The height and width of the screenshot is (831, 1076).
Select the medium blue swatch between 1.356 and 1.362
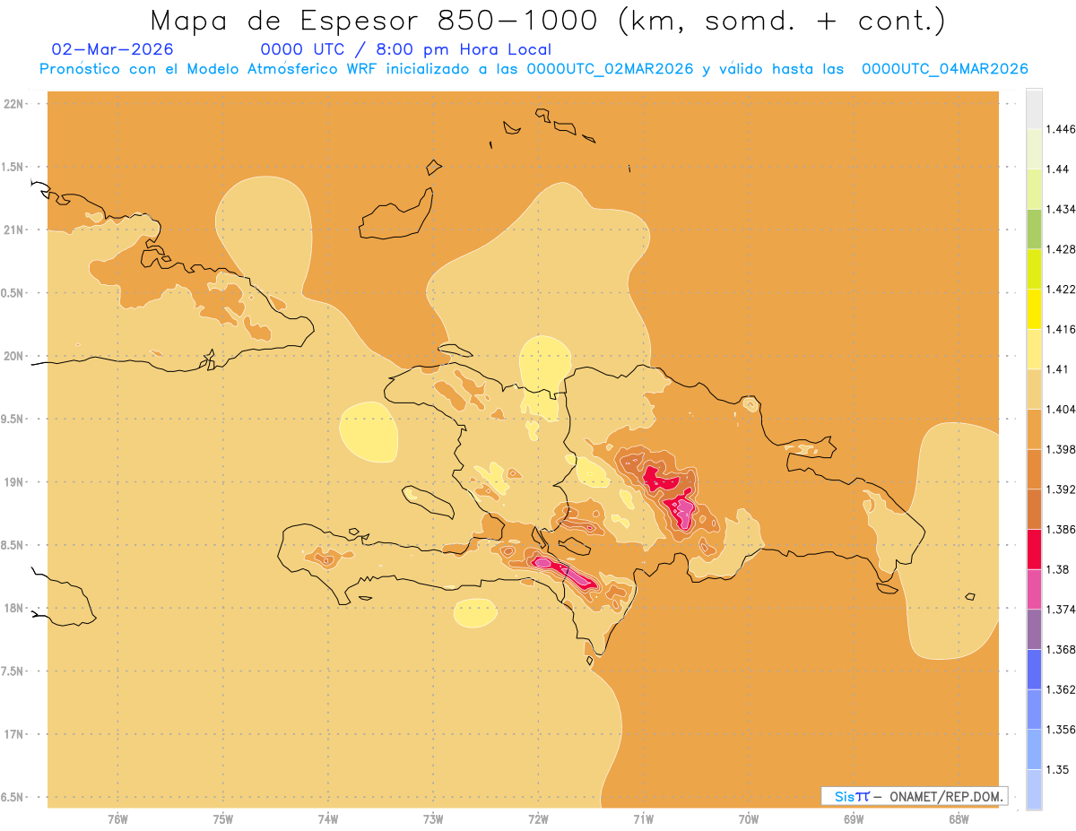tap(1034, 709)
